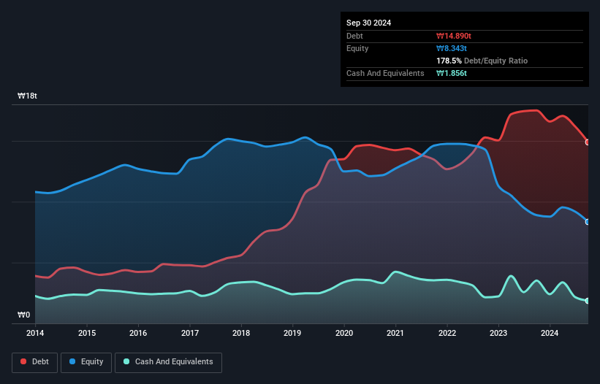600x384 pixels.
Task: Click the 2019 x-axis label
Action: (x=292, y=333)
